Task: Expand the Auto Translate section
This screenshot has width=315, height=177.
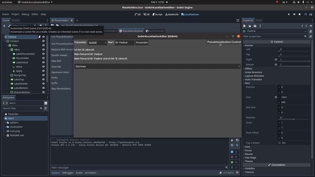Action: point(253,80)
